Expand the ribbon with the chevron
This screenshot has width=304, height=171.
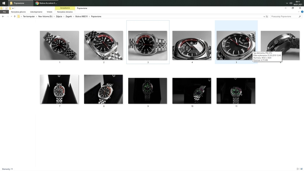point(298,12)
